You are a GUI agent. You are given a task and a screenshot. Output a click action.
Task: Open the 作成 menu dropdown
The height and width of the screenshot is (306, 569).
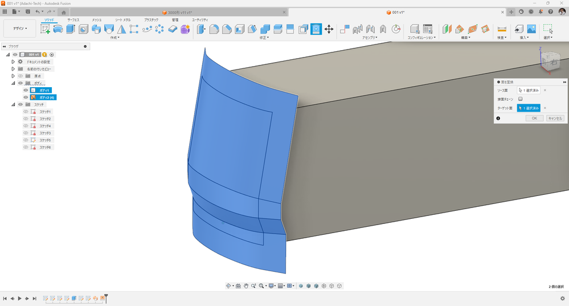(114, 38)
